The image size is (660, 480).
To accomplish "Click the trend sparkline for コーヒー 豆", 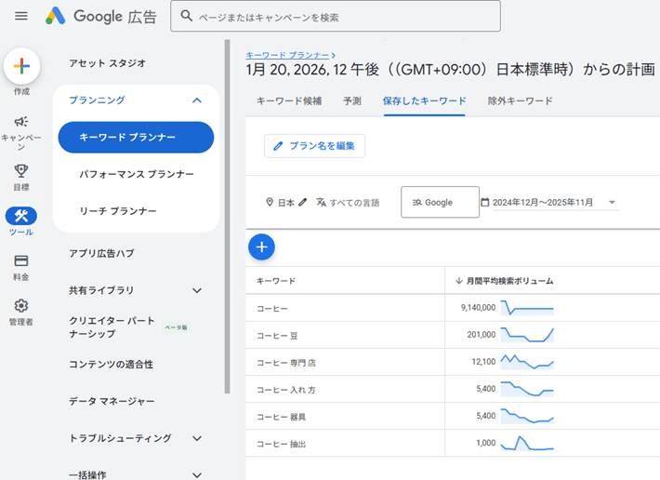I will [527, 335].
